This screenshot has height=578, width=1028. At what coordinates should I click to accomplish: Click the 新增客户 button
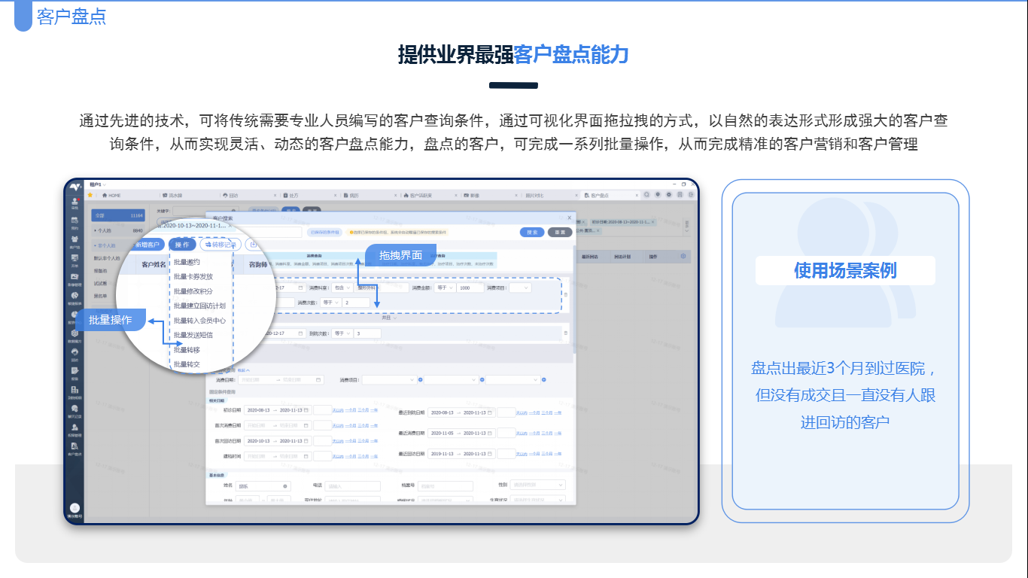[147, 245]
